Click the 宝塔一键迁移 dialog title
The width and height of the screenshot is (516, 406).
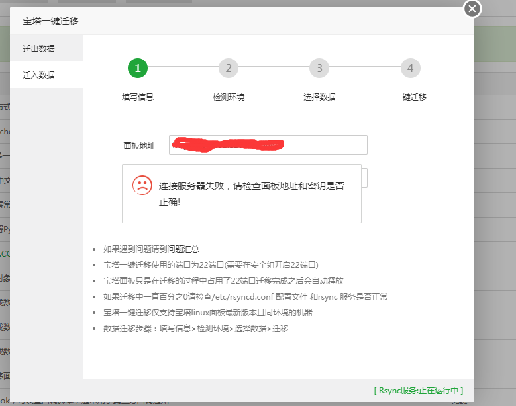pos(51,21)
